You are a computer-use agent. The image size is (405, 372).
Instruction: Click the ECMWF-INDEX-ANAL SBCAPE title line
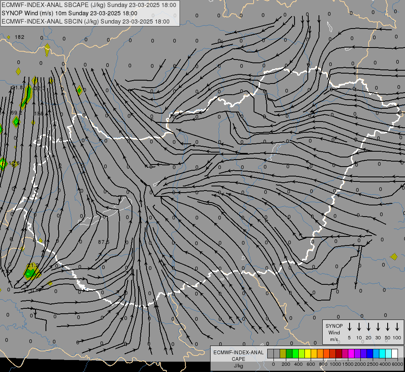click(89, 5)
